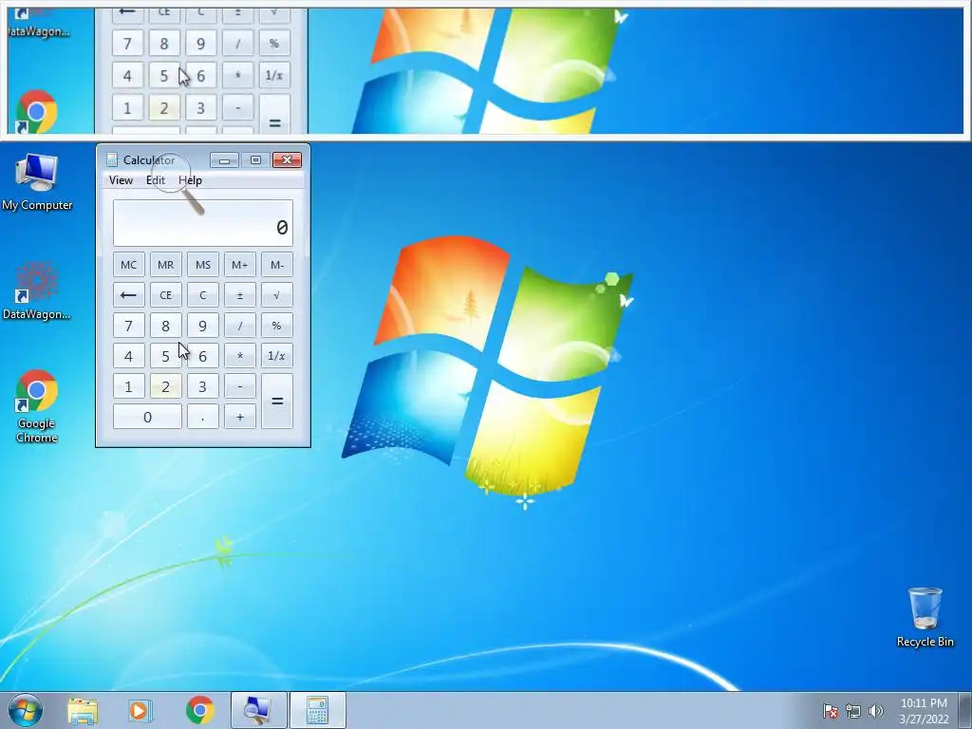972x729 pixels.
Task: Click the 8 key on main calculator
Action: click(x=165, y=326)
